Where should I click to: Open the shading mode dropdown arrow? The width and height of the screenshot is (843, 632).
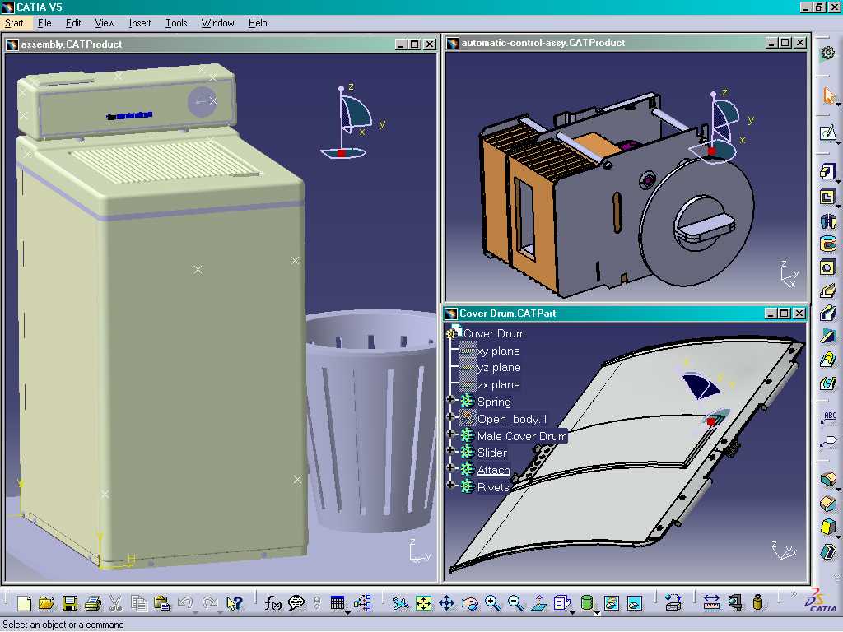(597, 612)
